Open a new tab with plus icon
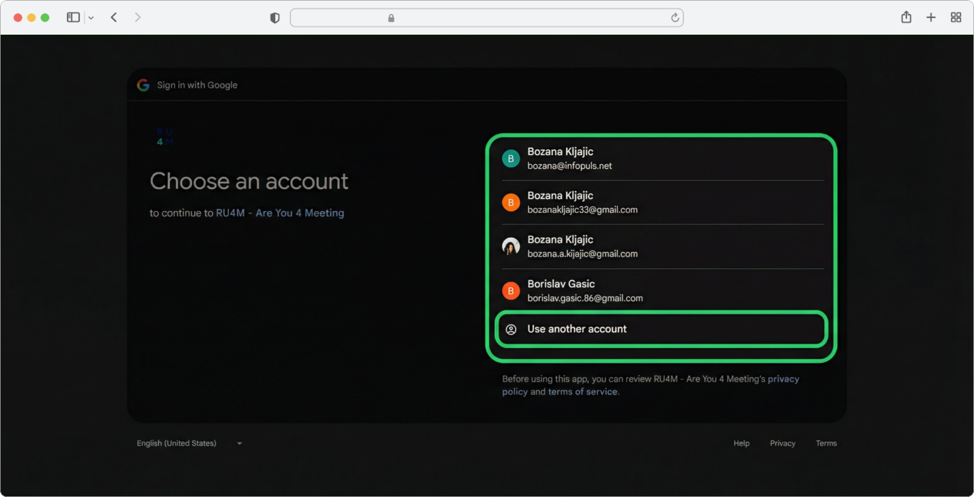The height and width of the screenshot is (497, 974). (x=931, y=18)
